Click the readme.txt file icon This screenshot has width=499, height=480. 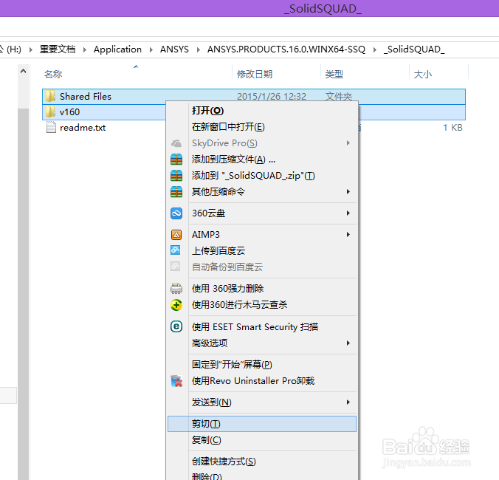click(51, 127)
